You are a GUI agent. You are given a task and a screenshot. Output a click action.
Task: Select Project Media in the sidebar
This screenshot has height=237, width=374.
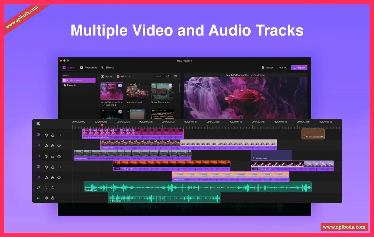click(x=79, y=80)
